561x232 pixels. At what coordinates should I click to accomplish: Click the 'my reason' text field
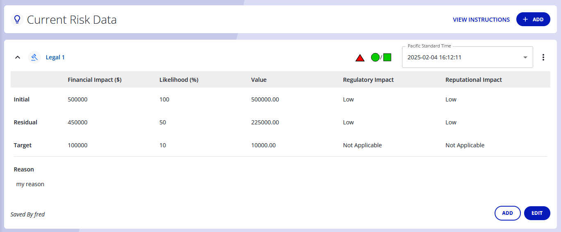click(30, 184)
